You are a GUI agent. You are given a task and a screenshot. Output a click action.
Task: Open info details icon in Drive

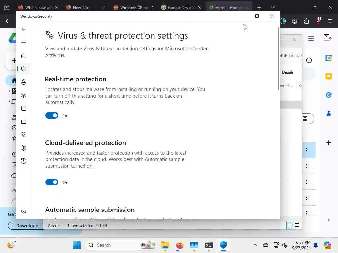(x=309, y=61)
